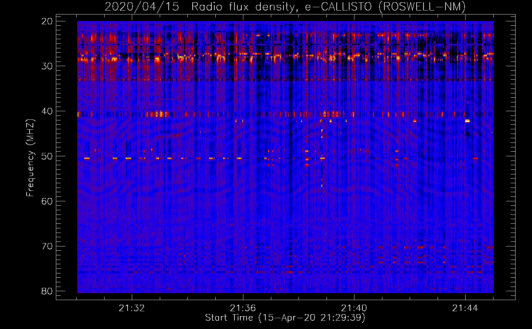Click the 80 frequency tick label
Viewport: 532px width, 329px height.
coord(47,291)
